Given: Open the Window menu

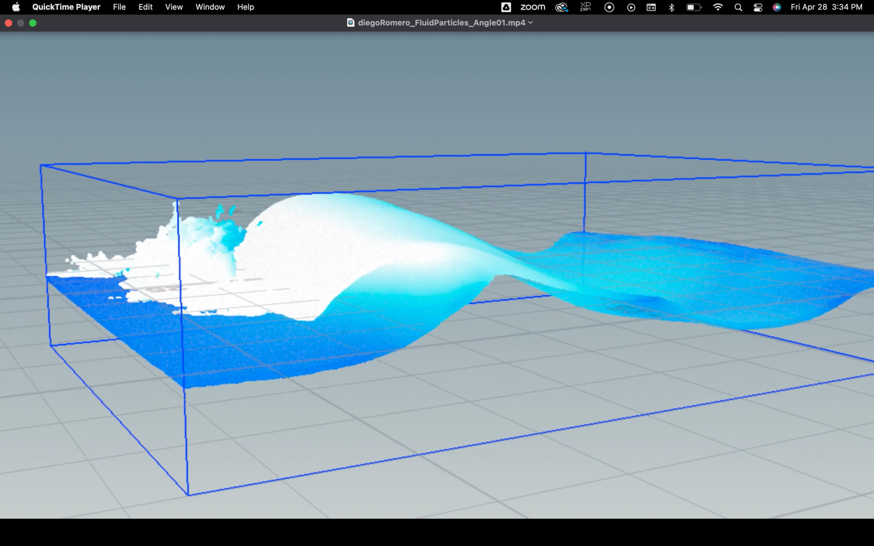Looking at the screenshot, I should [209, 7].
